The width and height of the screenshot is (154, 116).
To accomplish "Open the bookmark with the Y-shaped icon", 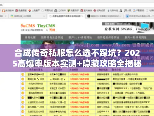I will [113, 11].
